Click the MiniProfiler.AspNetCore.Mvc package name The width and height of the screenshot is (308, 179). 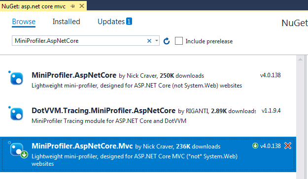82,146
